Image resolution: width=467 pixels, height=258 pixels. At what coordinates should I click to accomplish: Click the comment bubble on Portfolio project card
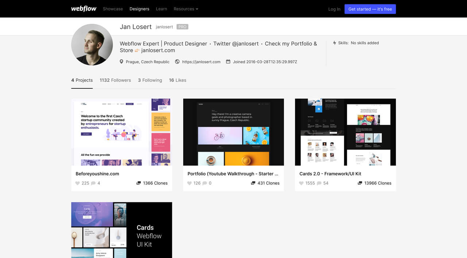pyautogui.click(x=205, y=183)
